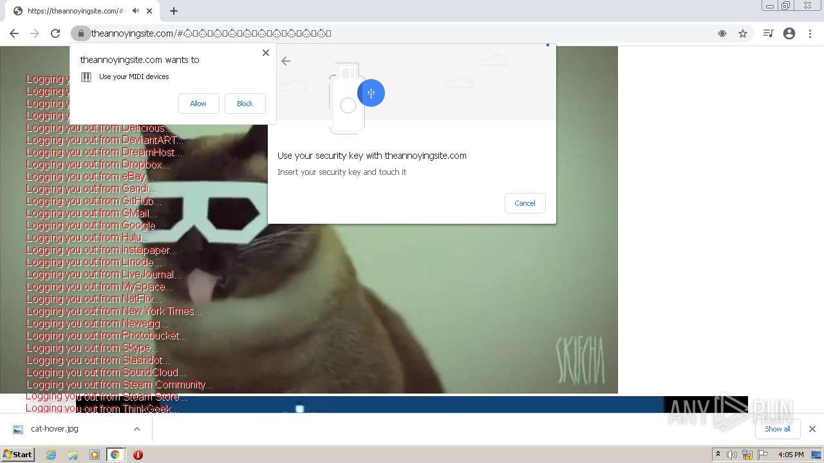Screen dimensions: 824x463
Task: Open the Chrome three-dot menu
Action: point(810,33)
